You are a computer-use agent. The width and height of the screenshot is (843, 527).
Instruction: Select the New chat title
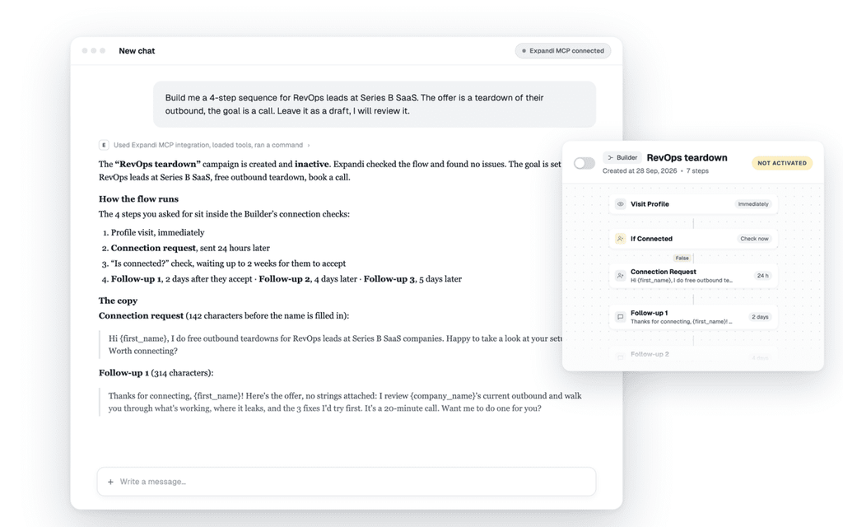coord(137,51)
